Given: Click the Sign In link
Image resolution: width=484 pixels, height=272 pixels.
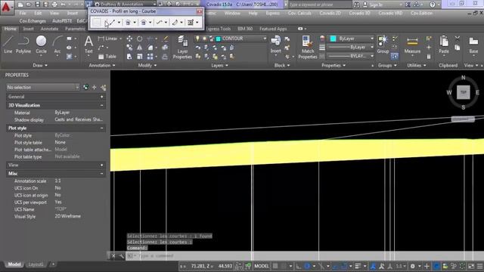Looking at the screenshot, I should (376, 5).
